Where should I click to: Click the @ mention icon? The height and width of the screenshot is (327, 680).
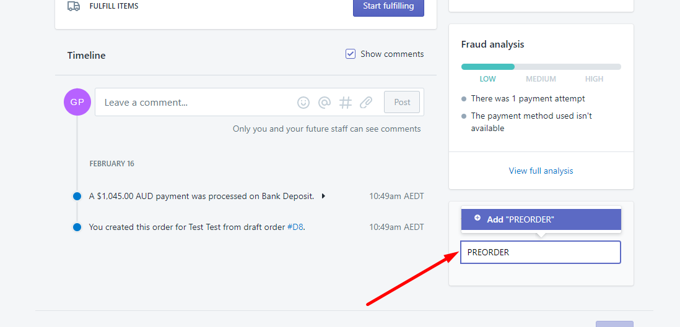click(x=325, y=102)
